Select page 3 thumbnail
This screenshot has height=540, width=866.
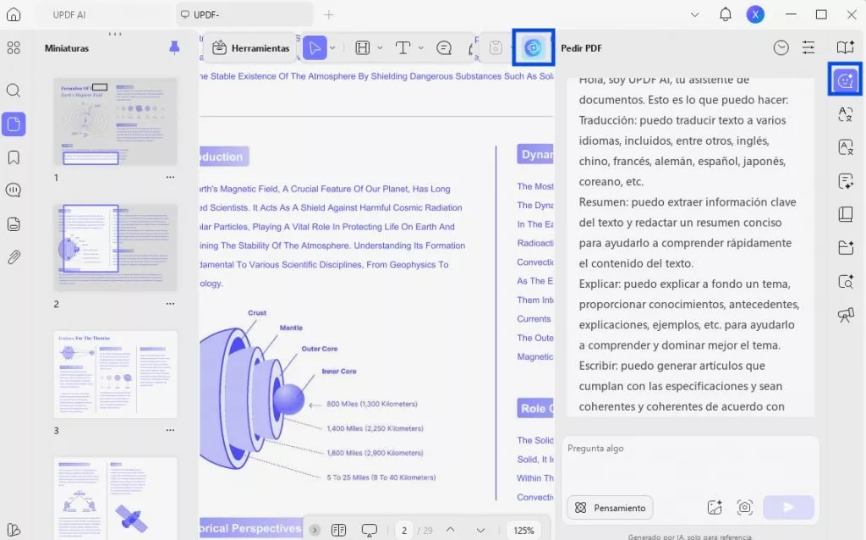pyautogui.click(x=115, y=374)
